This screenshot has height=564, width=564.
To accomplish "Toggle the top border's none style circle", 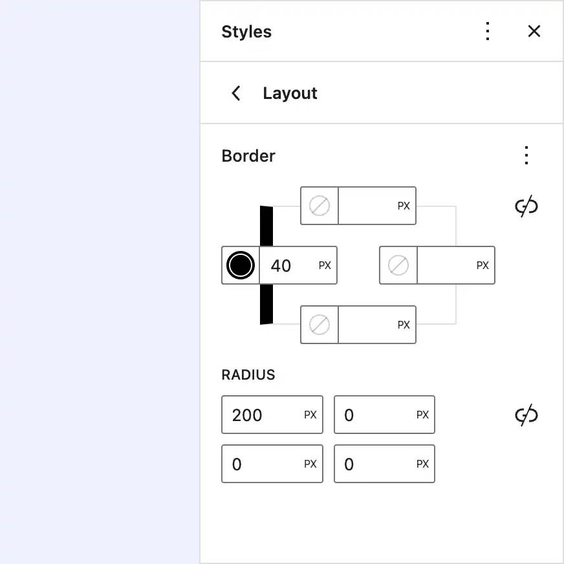I will (318, 206).
